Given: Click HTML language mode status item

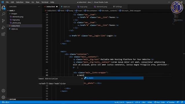Looking at the screenshot, I should pos(150,102).
